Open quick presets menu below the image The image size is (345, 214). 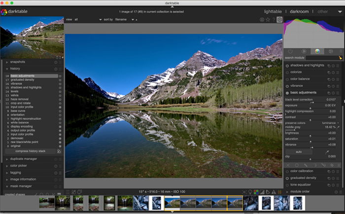click(x=68, y=192)
